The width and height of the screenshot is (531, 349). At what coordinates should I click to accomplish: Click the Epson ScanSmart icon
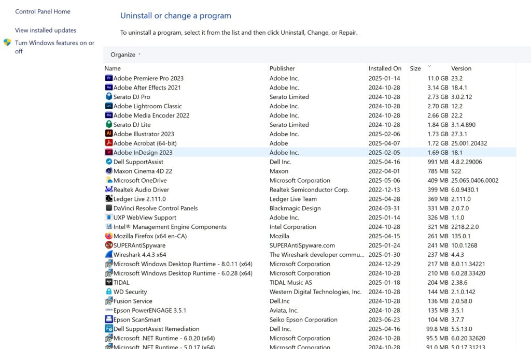point(109,319)
